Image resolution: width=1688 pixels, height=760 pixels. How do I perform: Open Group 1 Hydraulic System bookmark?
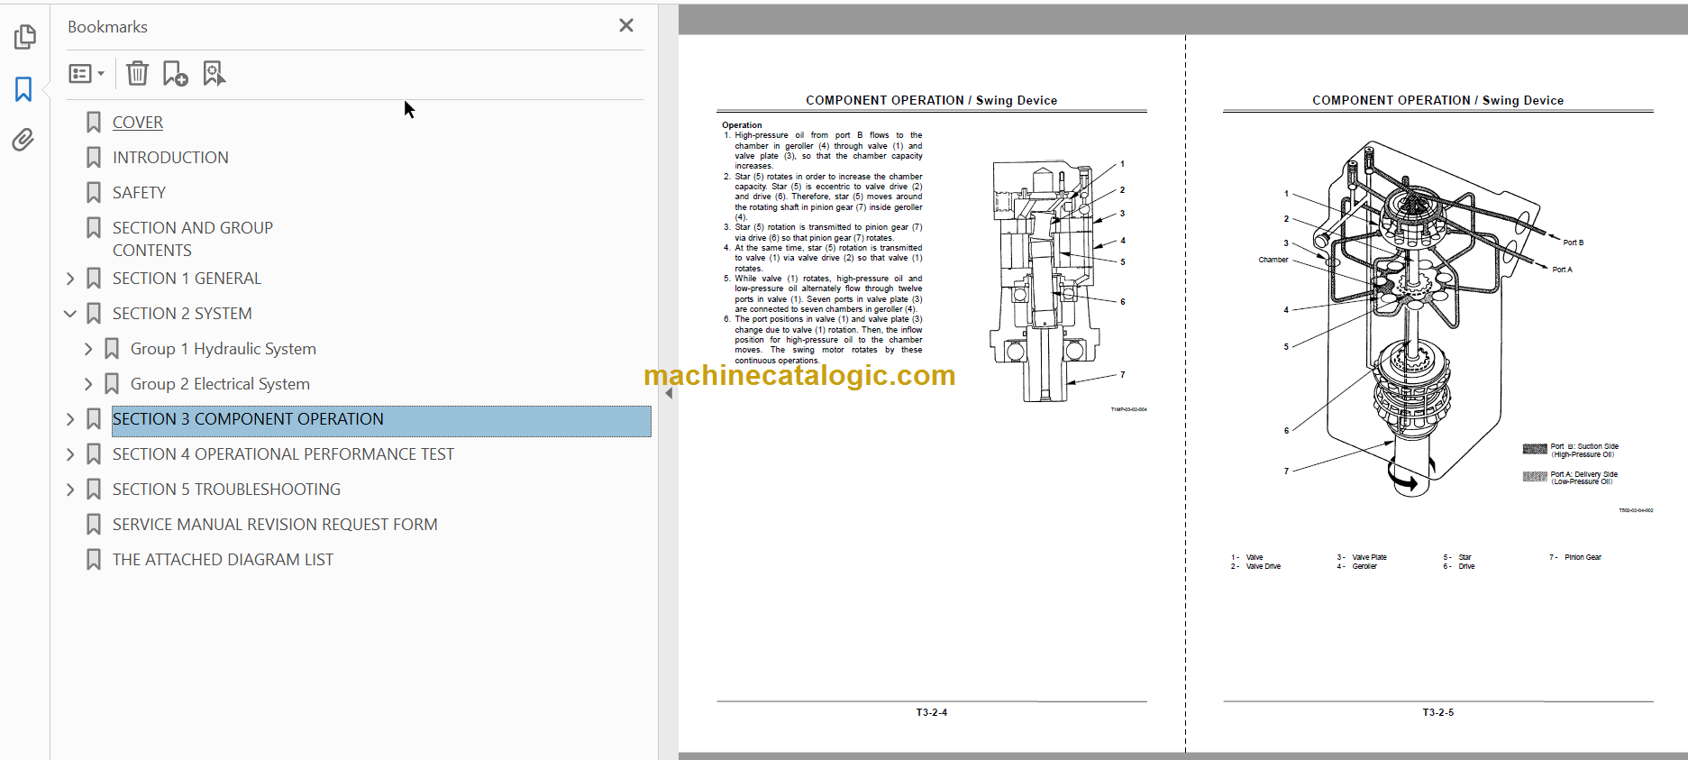click(224, 349)
